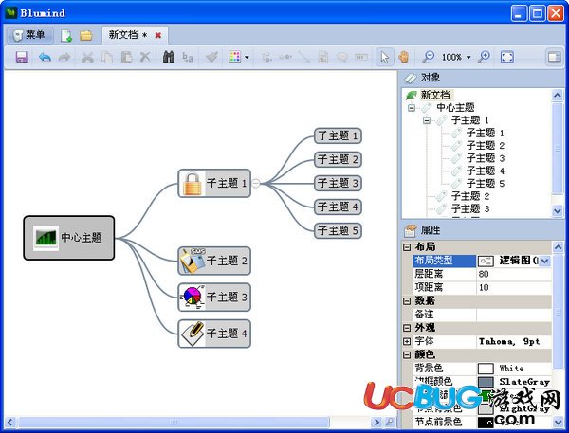Open the 布局类型 layout dropdown
This screenshot has width=569, height=433.
544,261
